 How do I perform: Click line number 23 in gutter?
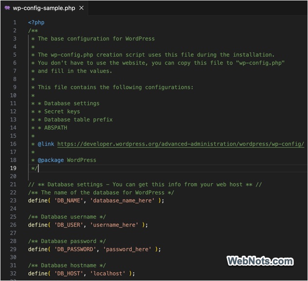[x=13, y=201]
